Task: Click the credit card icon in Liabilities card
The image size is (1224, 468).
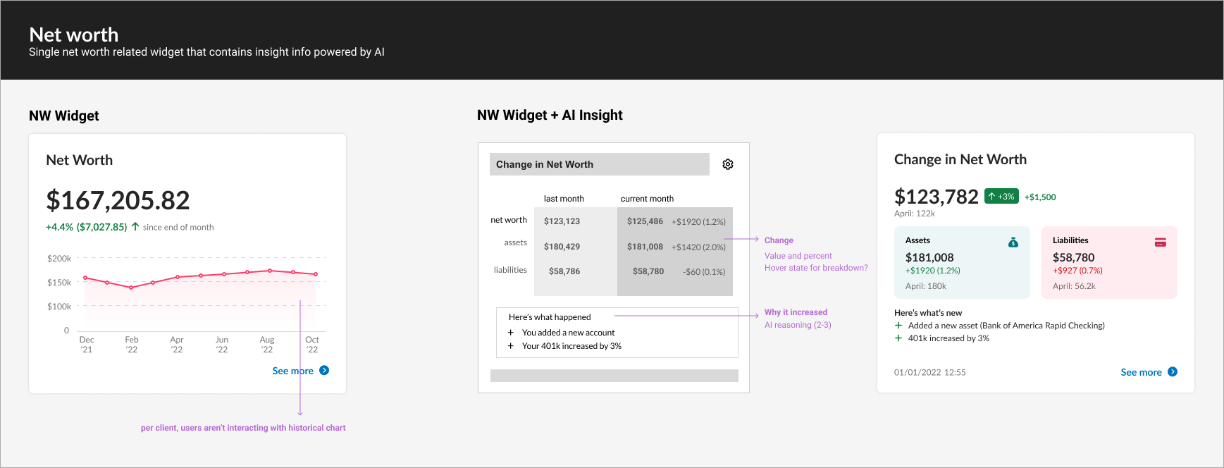Action: tap(1161, 242)
